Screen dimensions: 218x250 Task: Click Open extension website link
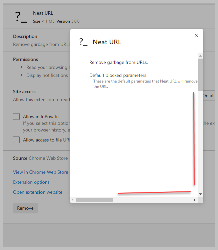[x=38, y=192]
